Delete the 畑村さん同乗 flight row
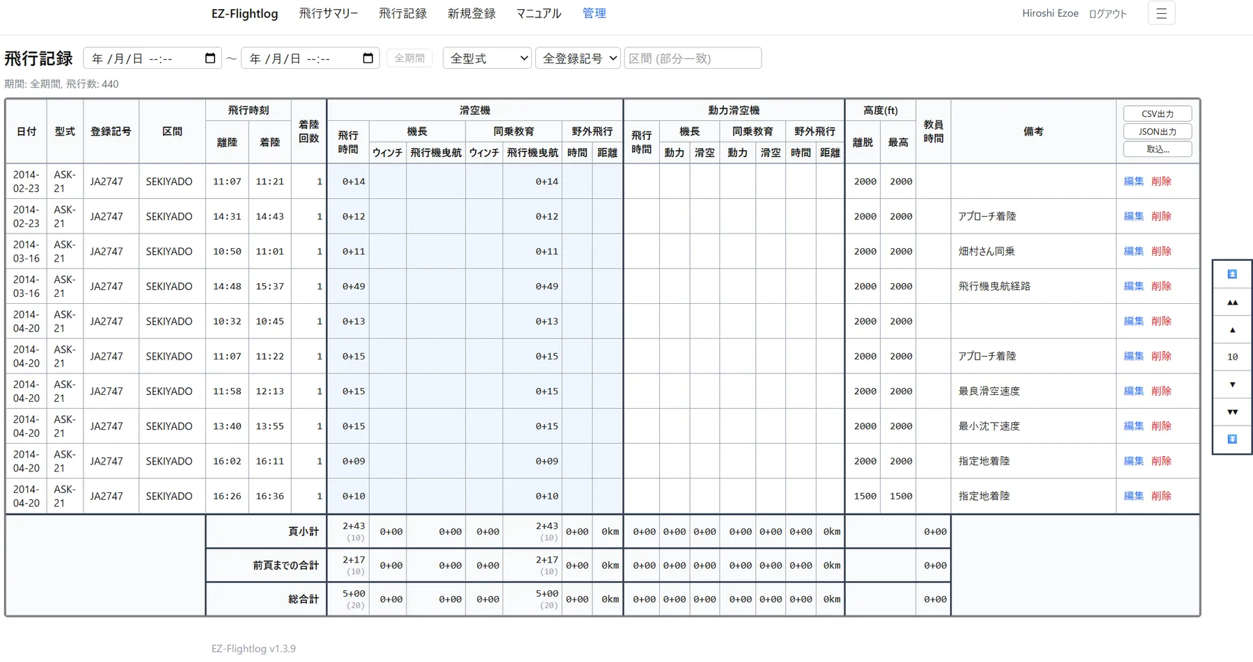The width and height of the screenshot is (1253, 662). [1161, 251]
